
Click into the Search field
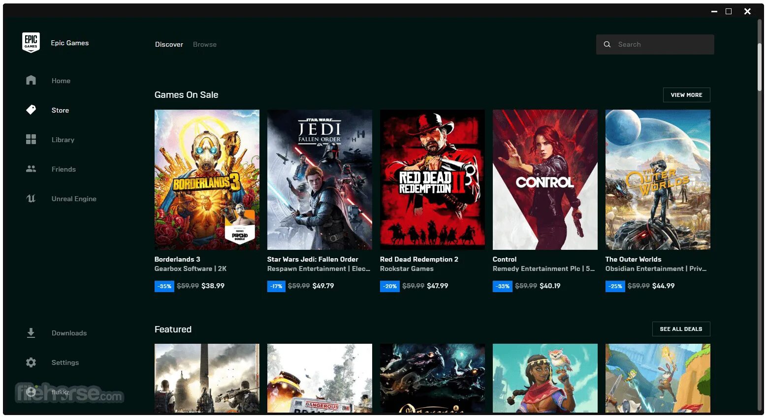coord(655,44)
